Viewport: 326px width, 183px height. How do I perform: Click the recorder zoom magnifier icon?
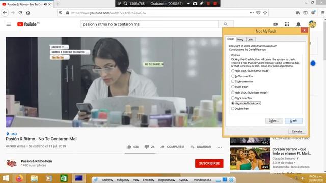126,4
